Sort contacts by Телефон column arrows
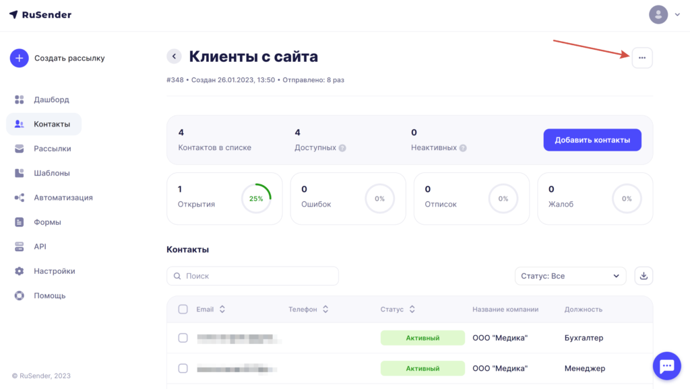This screenshot has height=389, width=690. pos(325,310)
